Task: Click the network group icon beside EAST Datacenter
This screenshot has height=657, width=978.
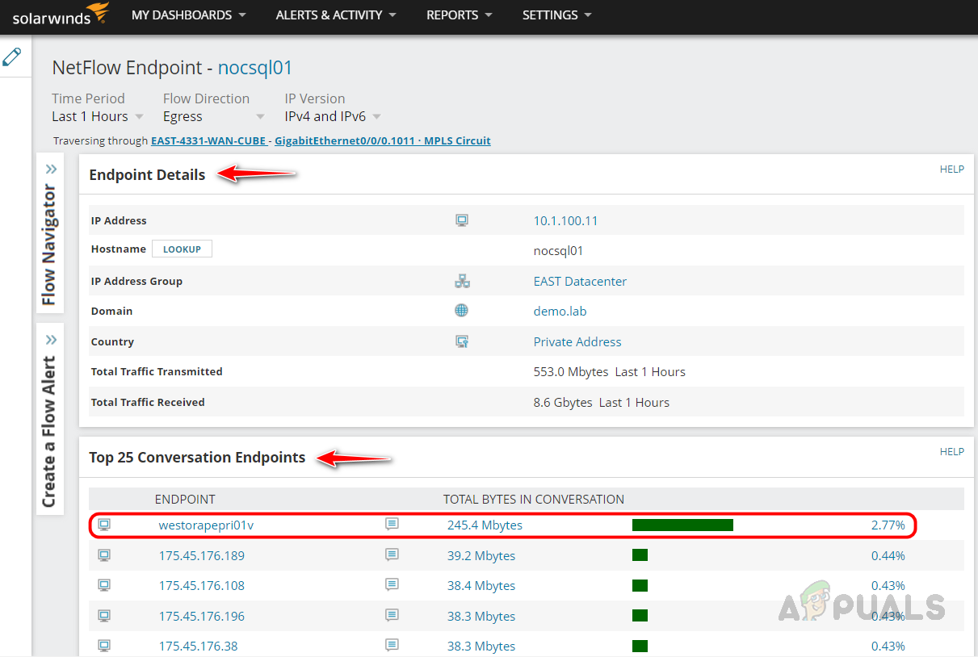Action: coord(462,281)
